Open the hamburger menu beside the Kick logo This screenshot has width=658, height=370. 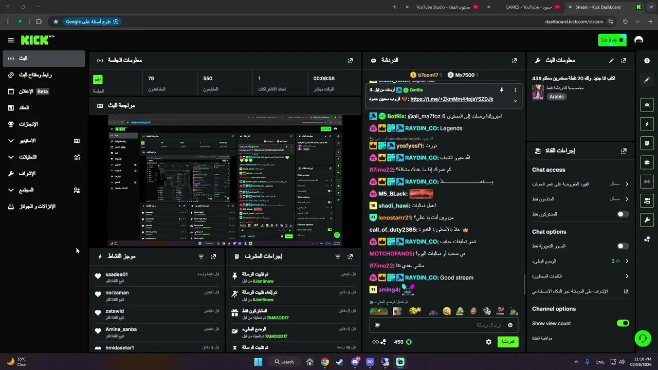click(11, 40)
